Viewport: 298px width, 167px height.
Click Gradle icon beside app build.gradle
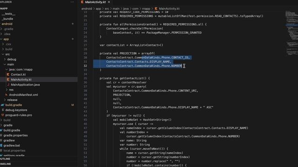(x=2, y=105)
